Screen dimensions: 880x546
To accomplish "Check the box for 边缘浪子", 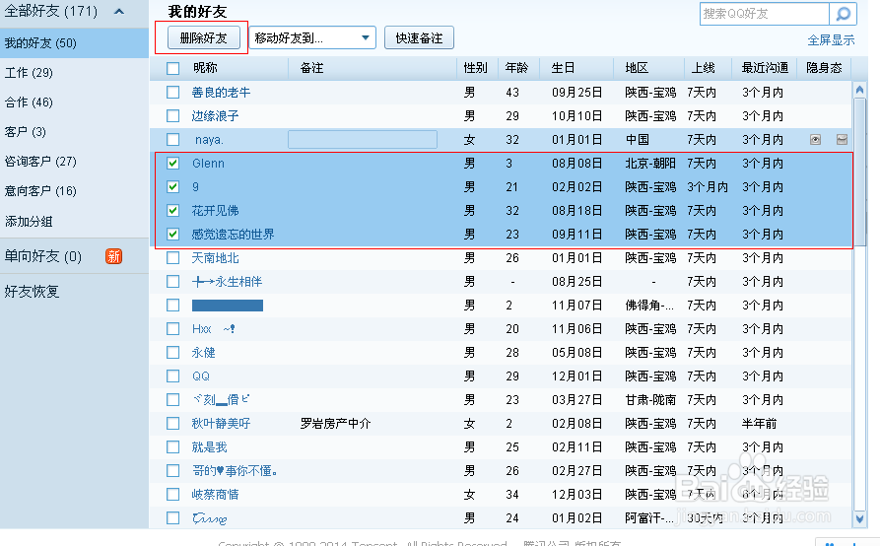I will click(172, 115).
